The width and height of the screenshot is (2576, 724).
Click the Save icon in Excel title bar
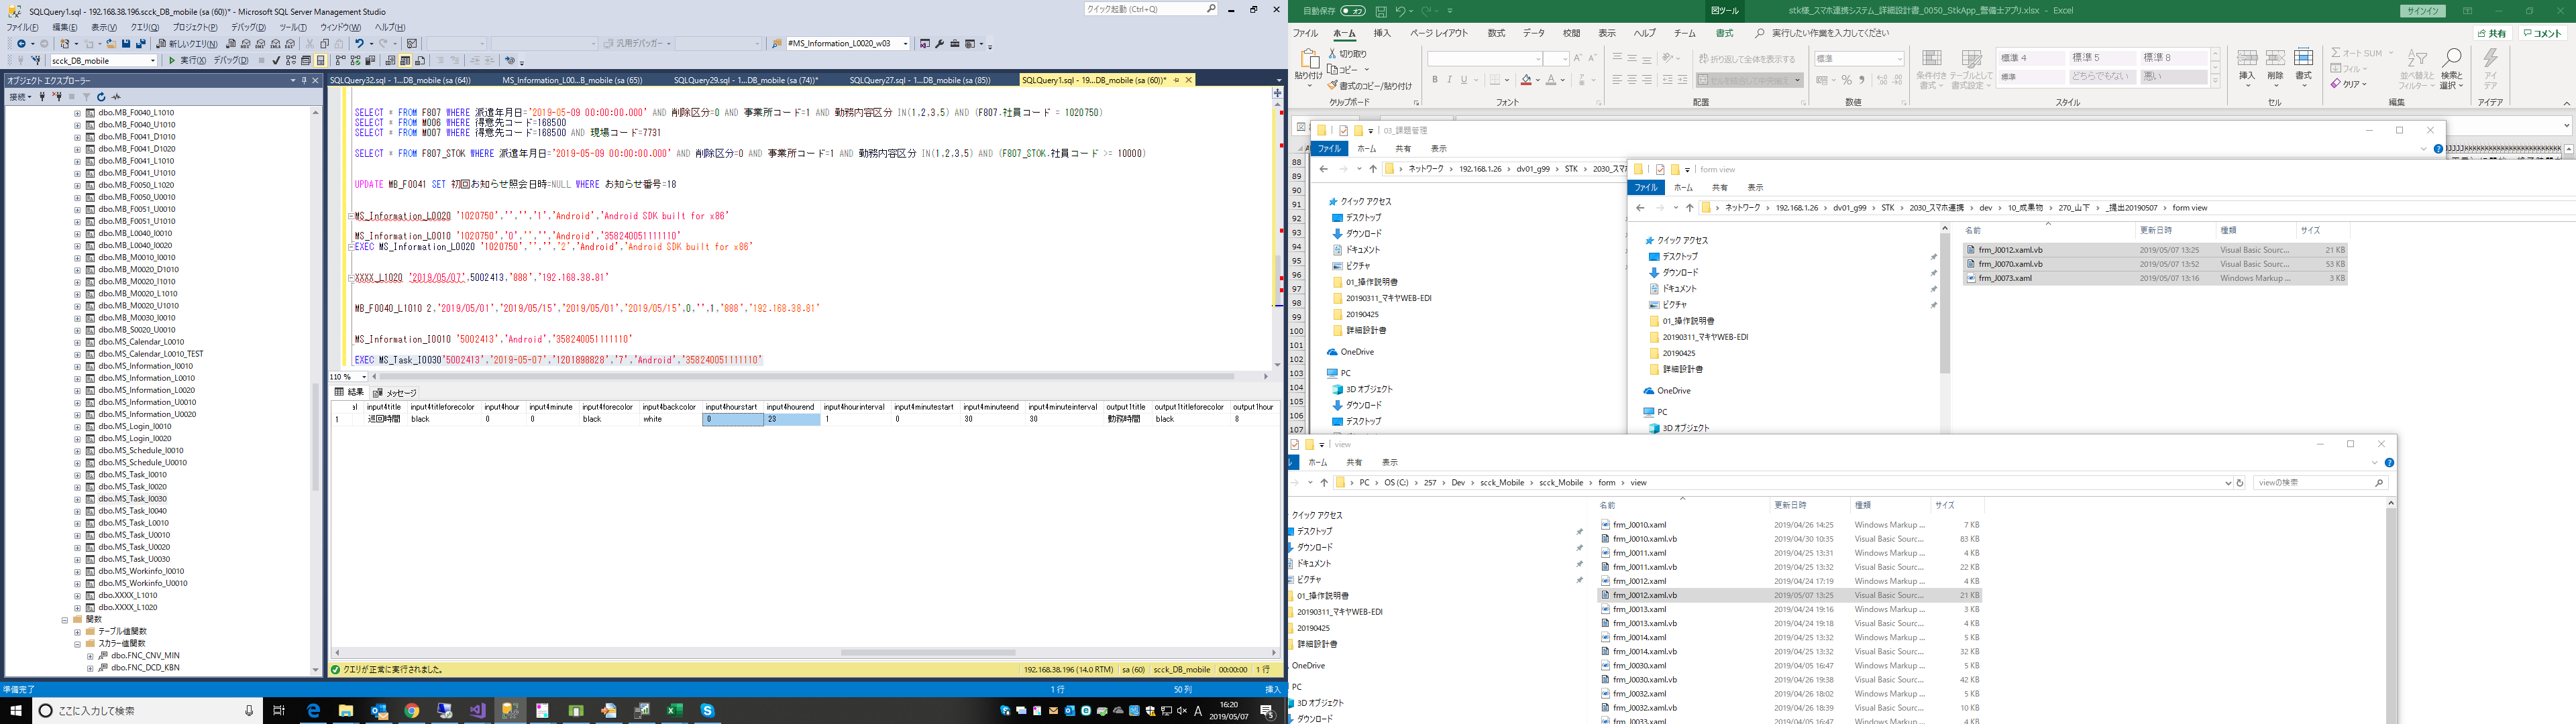coord(1381,11)
